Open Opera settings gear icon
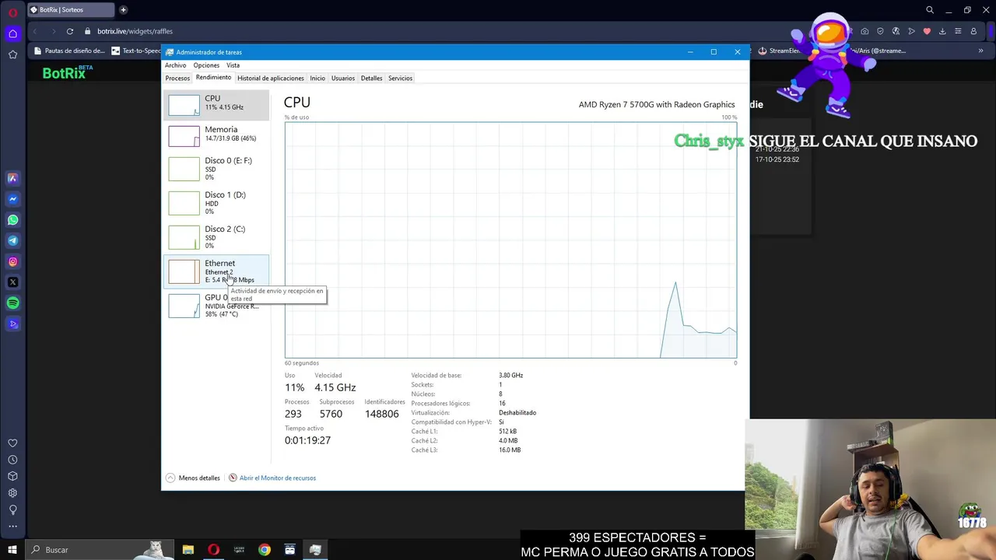This screenshot has height=560, width=996. [x=12, y=493]
